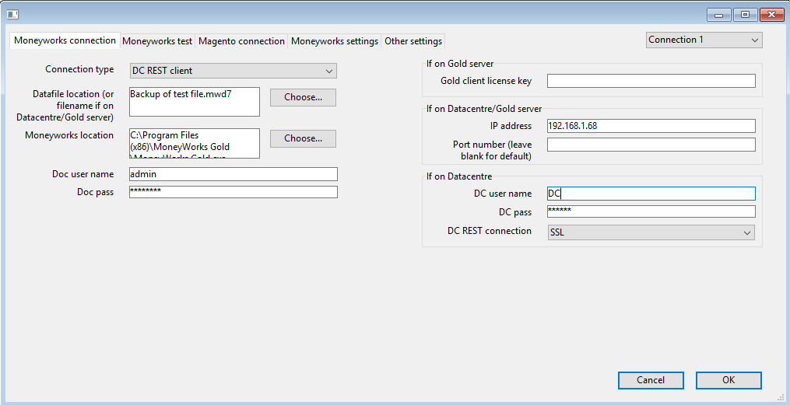The image size is (790, 405).
Task: Select the Moneyworks connection tab
Action: [65, 40]
